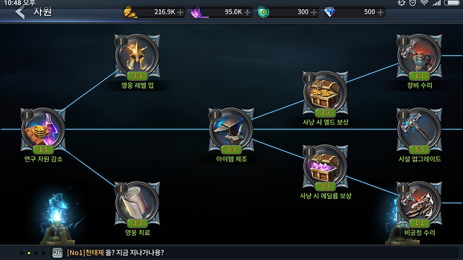Select the second chat page indicator dot
The height and width of the screenshot is (260, 463).
pyautogui.click(x=29, y=253)
